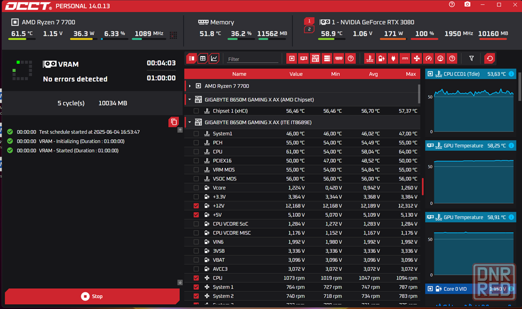Open info for GPU Temperature 58,25 graph
The width and height of the screenshot is (522, 309).
coord(511,145)
